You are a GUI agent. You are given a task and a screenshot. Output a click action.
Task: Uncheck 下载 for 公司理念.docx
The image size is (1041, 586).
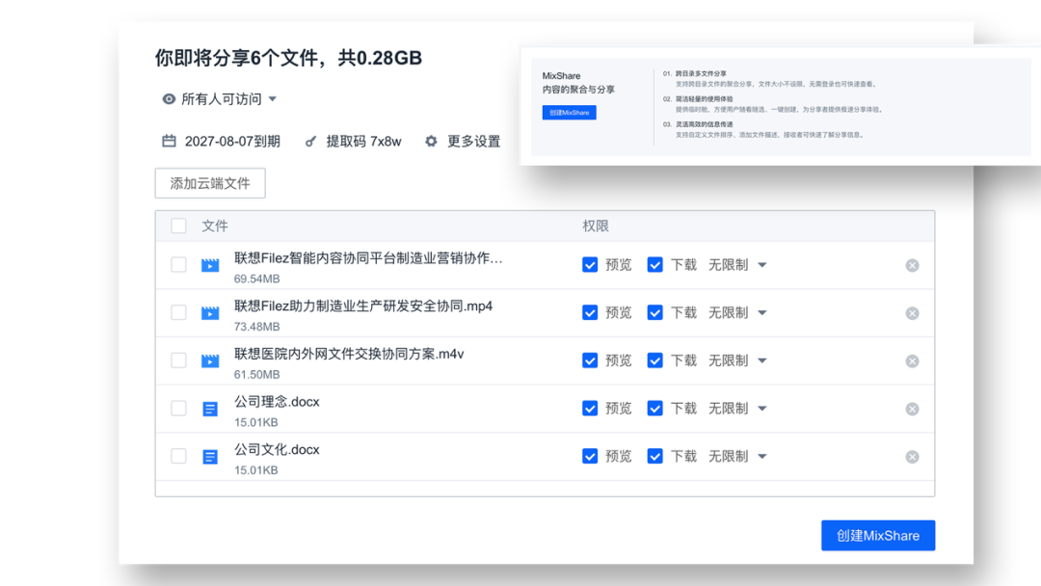[x=654, y=408]
